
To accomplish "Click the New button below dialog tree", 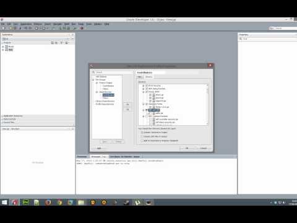I will coord(105,142).
